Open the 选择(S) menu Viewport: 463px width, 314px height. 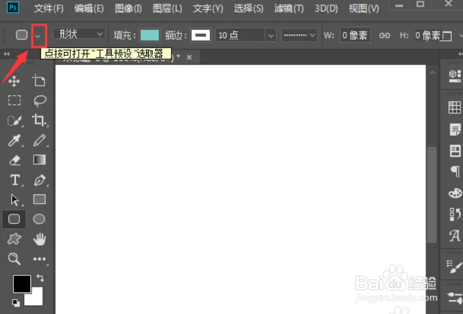249,9
